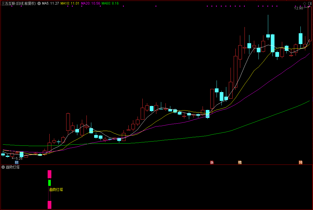Click the 榜 ranking marker icon
313x210 pixels.
(240, 163)
